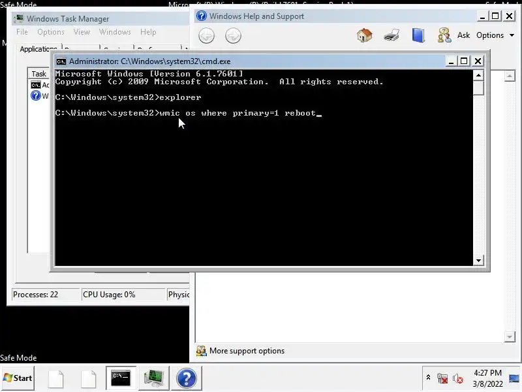This screenshot has width=522, height=392.
Task: Maximize the cmd.exe window
Action: (x=464, y=61)
